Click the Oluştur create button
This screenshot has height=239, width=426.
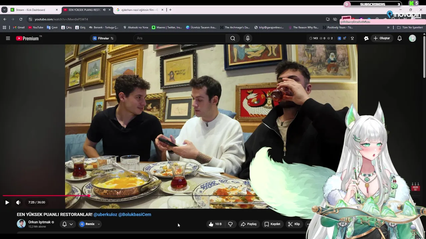(x=381, y=38)
